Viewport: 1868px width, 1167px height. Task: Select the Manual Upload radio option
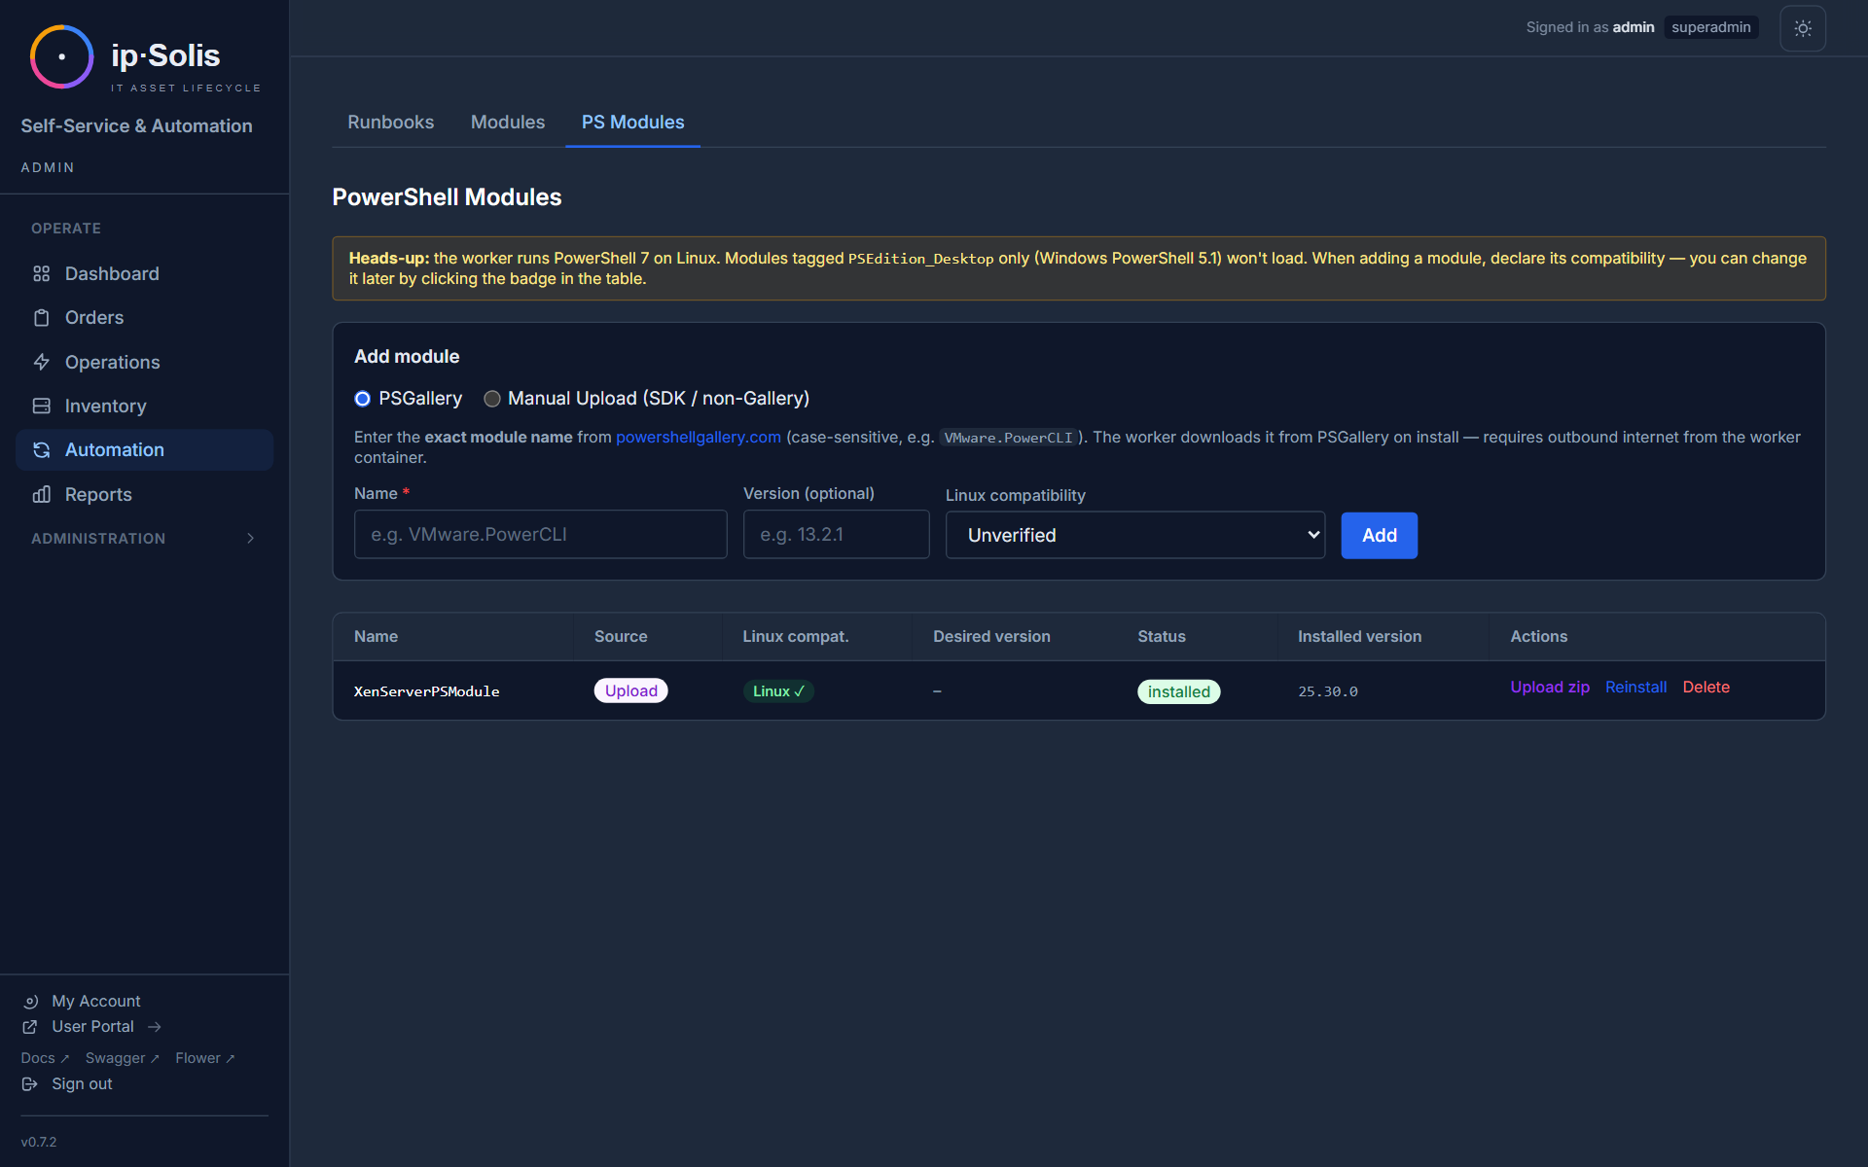492,399
